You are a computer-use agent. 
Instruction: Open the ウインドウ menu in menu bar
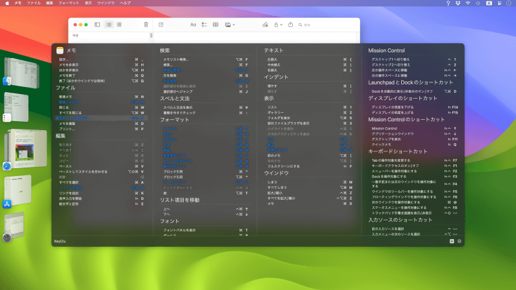106,3
